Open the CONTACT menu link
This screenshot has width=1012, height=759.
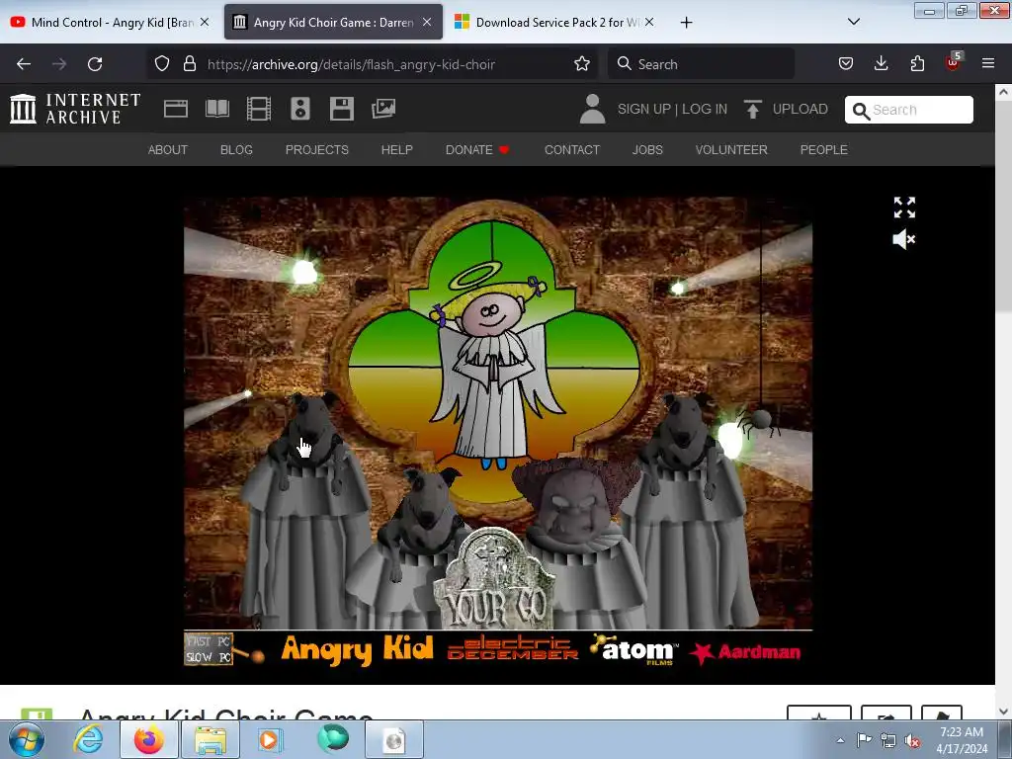(572, 150)
